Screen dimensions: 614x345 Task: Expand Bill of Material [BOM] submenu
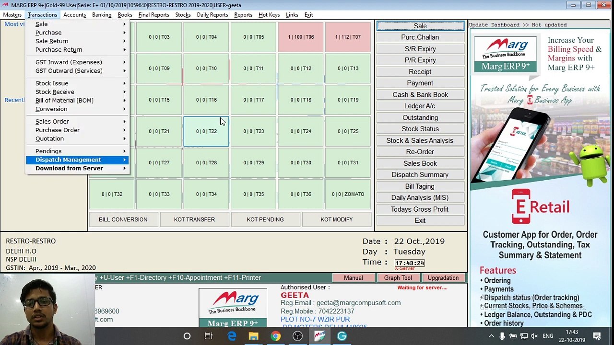point(124,101)
